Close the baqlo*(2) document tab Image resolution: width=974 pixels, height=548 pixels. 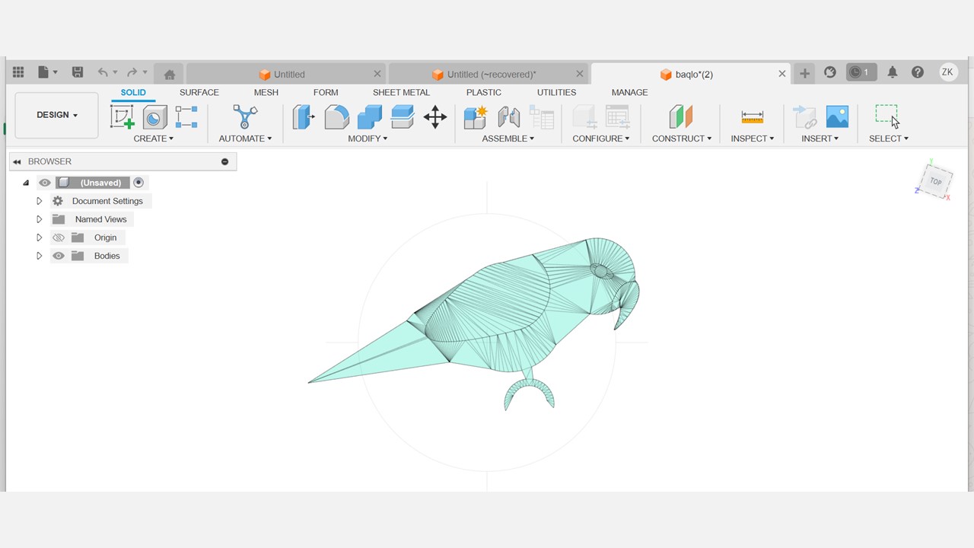pyautogui.click(x=782, y=74)
